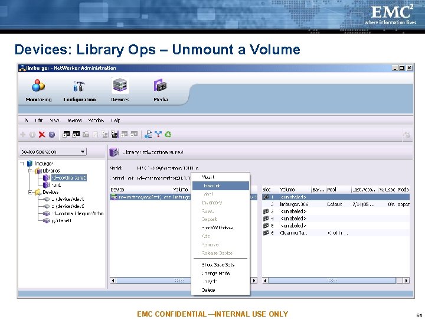Open the Device Operation dropdown
Viewport: 425px width, 319px height.
pyautogui.click(x=53, y=152)
